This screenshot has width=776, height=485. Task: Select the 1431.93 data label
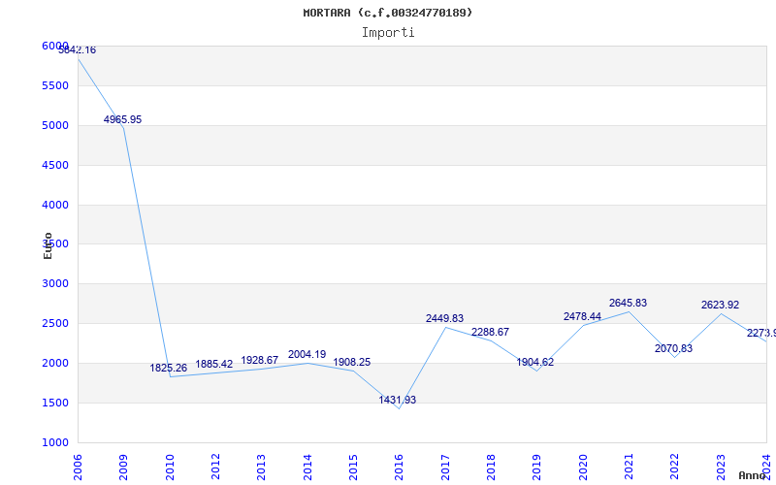point(398,400)
